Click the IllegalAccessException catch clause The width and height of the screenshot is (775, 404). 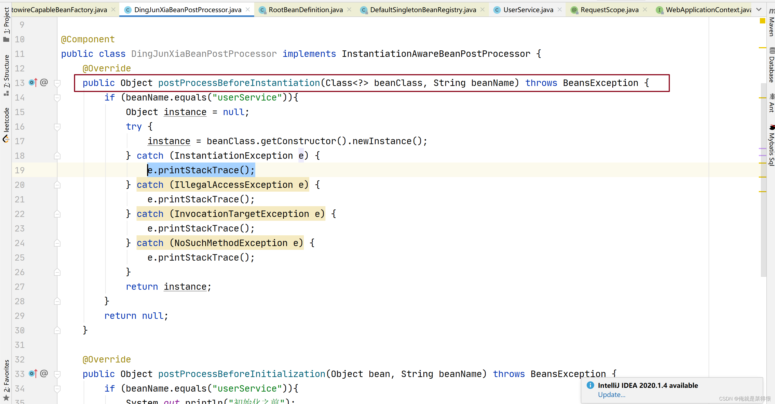point(223,185)
